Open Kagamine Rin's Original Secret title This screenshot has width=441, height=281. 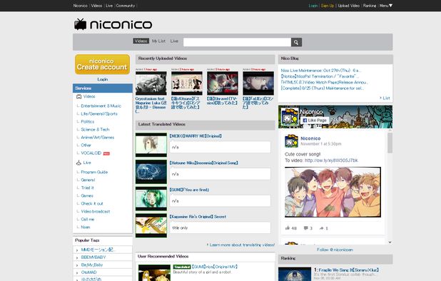198,217
